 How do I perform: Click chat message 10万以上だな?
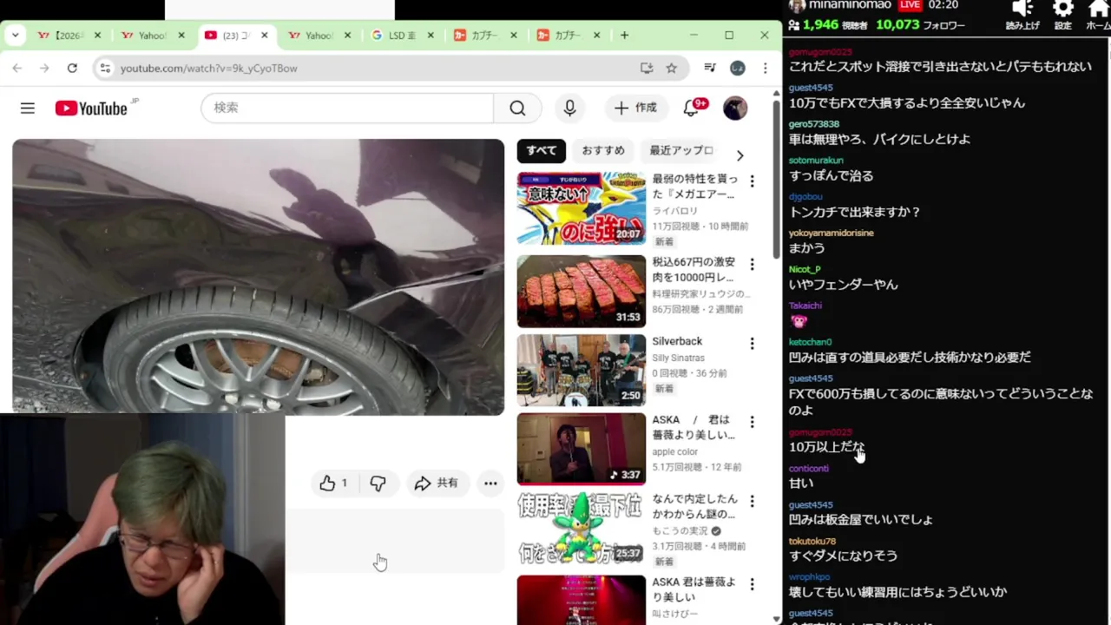[x=826, y=447]
